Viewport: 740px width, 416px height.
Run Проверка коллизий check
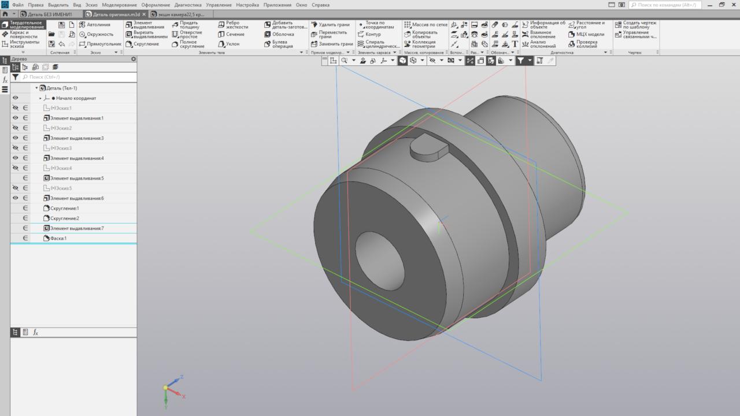pos(582,44)
